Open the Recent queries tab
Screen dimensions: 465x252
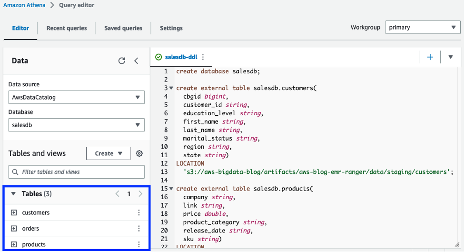pos(67,28)
